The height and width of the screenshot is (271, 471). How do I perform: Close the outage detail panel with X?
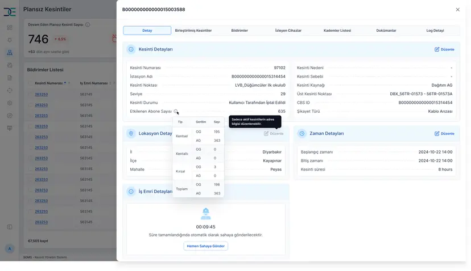[457, 10]
